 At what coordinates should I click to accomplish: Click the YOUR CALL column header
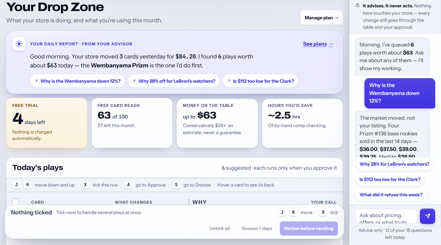[x=324, y=202]
